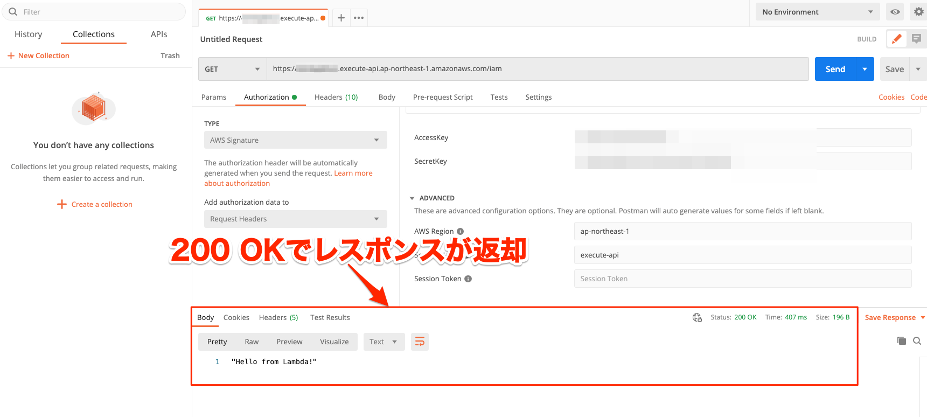
Task: Switch to the APIs tab
Action: click(x=159, y=34)
